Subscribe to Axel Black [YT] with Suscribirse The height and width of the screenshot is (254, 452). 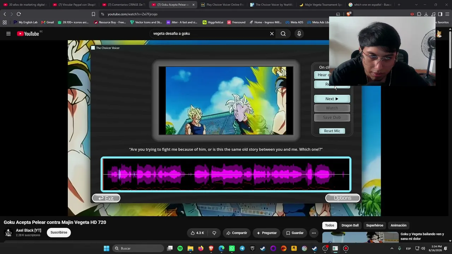click(x=59, y=232)
